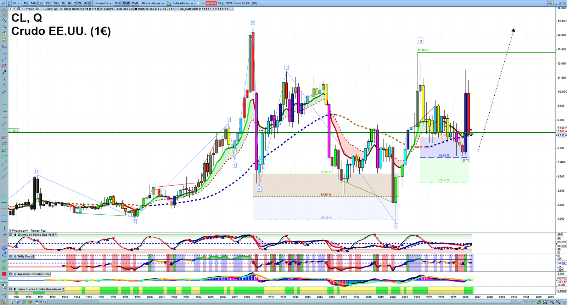Switch to the W weekly timeframe
The image size is (567, 305).
[x=79, y=3]
